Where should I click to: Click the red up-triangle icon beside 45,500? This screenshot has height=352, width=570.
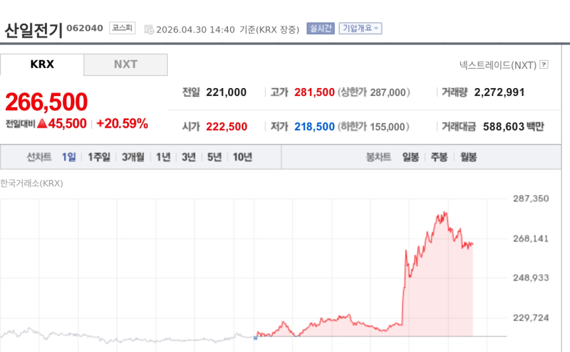42,123
